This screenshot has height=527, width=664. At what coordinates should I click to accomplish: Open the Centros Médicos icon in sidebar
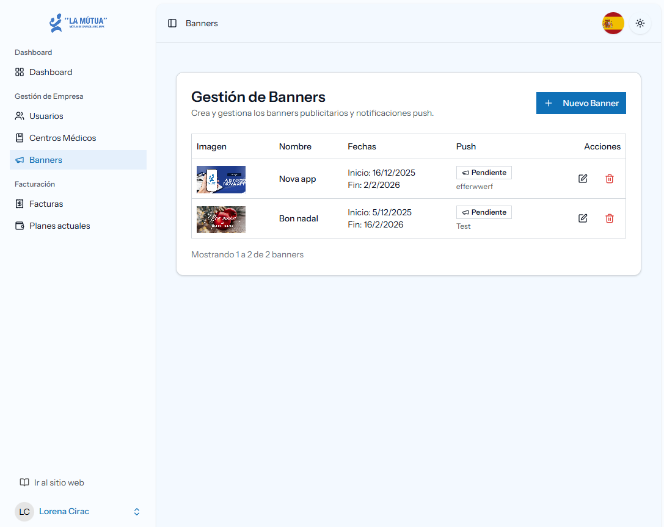[20, 138]
